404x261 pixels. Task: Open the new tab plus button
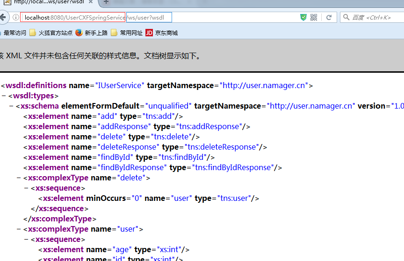pyautogui.click(x=106, y=2)
